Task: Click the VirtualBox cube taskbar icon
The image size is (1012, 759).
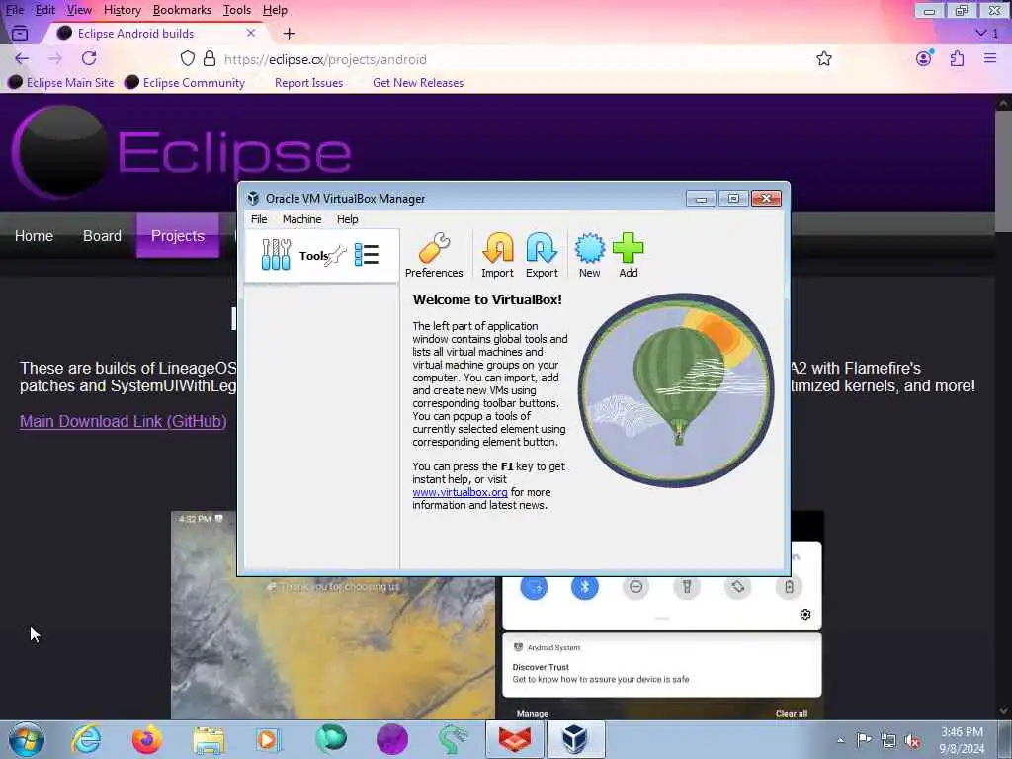Action: pyautogui.click(x=575, y=739)
